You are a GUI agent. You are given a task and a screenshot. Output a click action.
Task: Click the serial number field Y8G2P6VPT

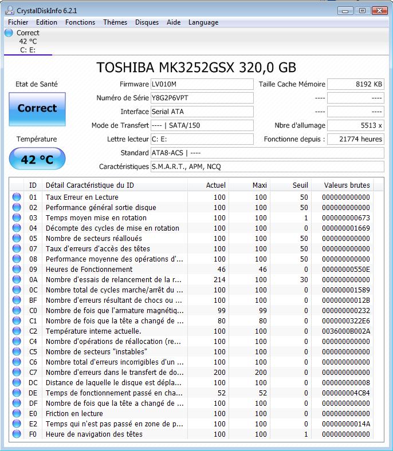pyautogui.click(x=202, y=98)
